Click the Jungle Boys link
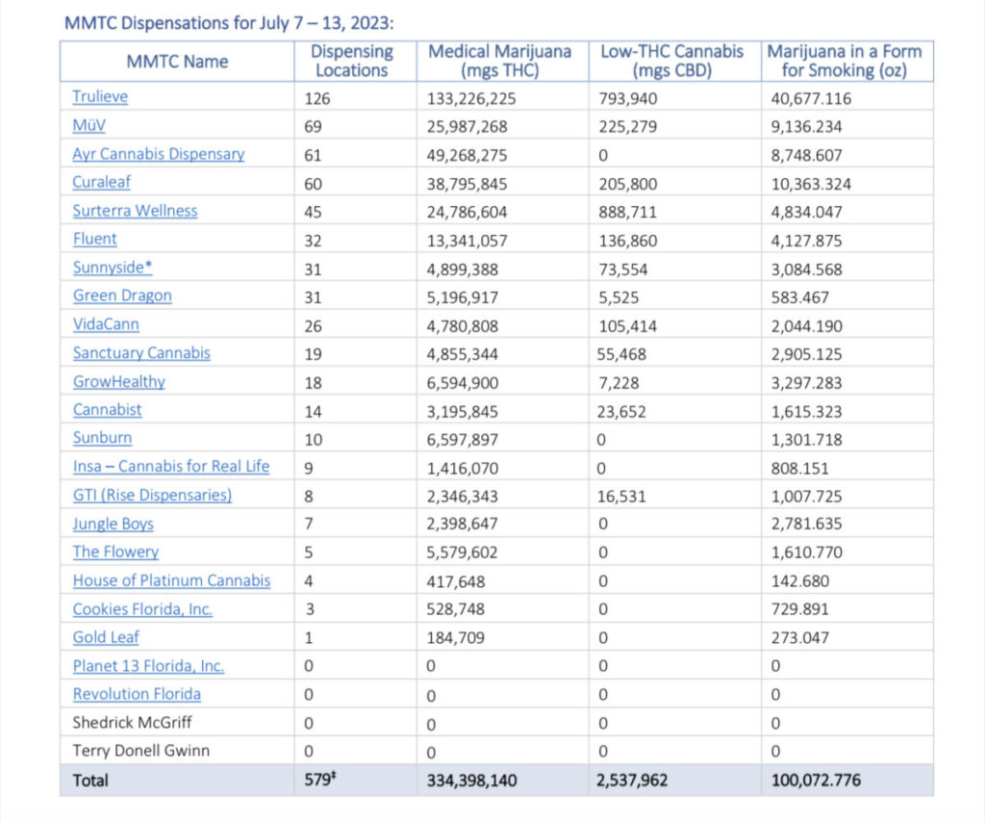Viewport: 985px width, 822px height. point(113,524)
